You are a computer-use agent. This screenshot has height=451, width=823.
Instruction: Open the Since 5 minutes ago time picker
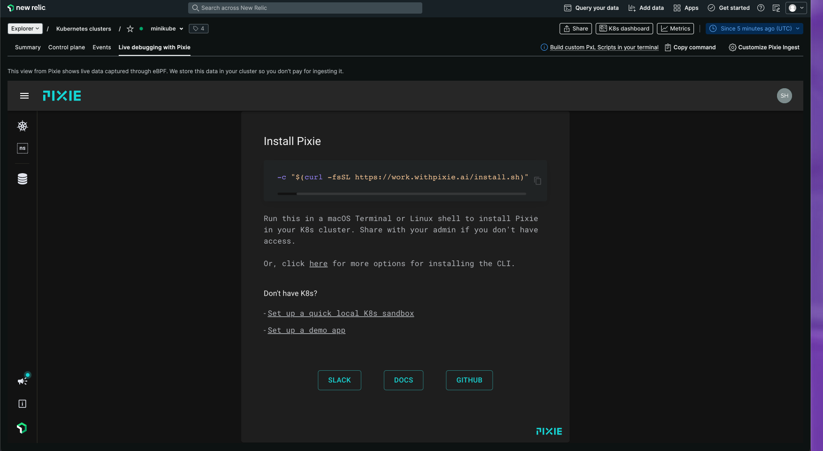coord(754,29)
